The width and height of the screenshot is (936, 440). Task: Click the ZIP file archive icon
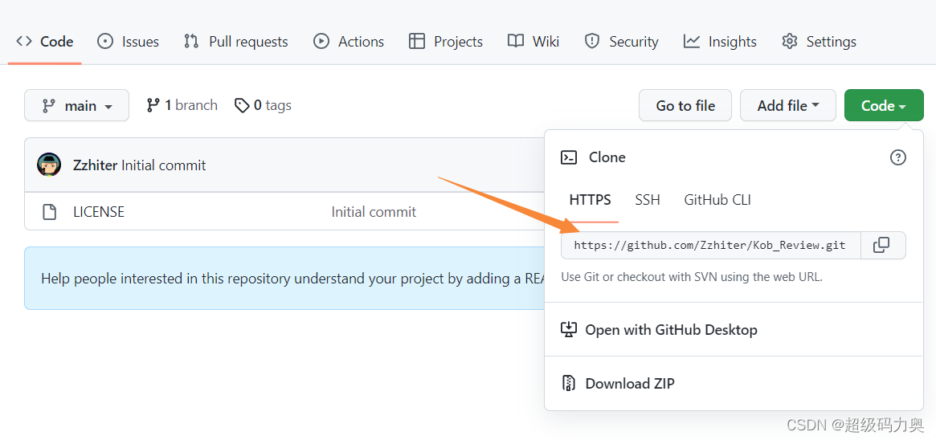[569, 383]
